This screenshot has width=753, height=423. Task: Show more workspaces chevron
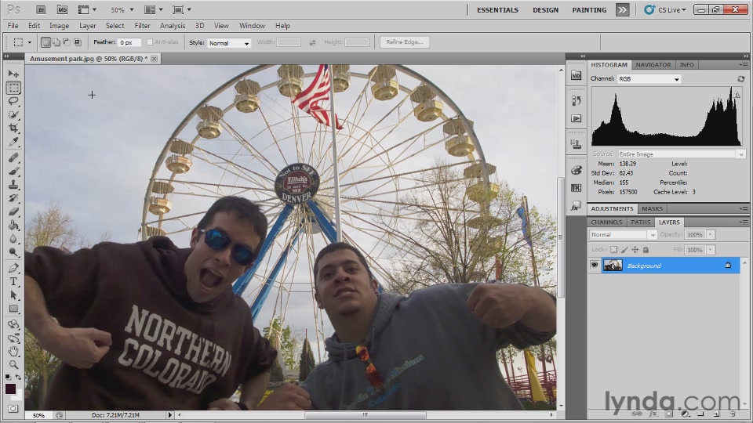point(622,9)
